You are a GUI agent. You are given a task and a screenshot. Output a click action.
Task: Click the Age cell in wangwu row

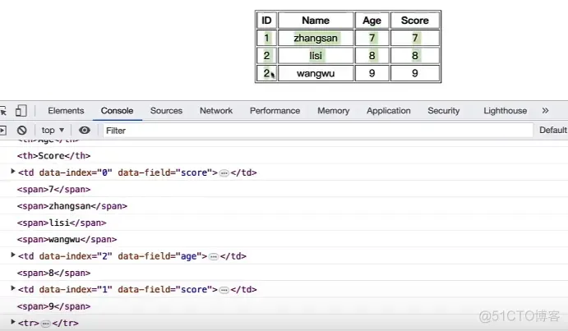[x=372, y=73]
